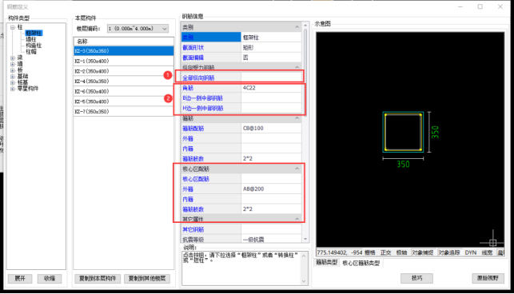Toggle DYN dynamic input in status bar
Image resolution: width=514 pixels, height=294 pixels.
(470, 252)
